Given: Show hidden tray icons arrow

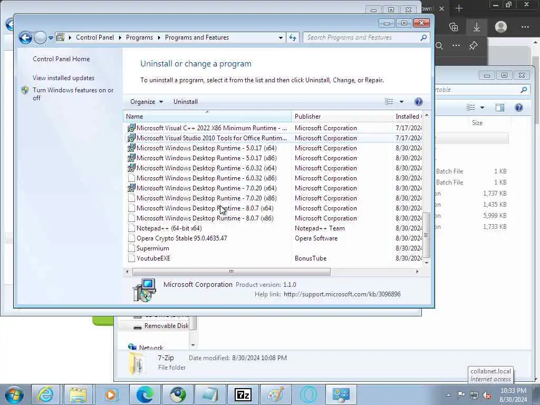Looking at the screenshot, I should coord(448,396).
